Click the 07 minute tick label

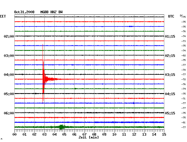84,134
